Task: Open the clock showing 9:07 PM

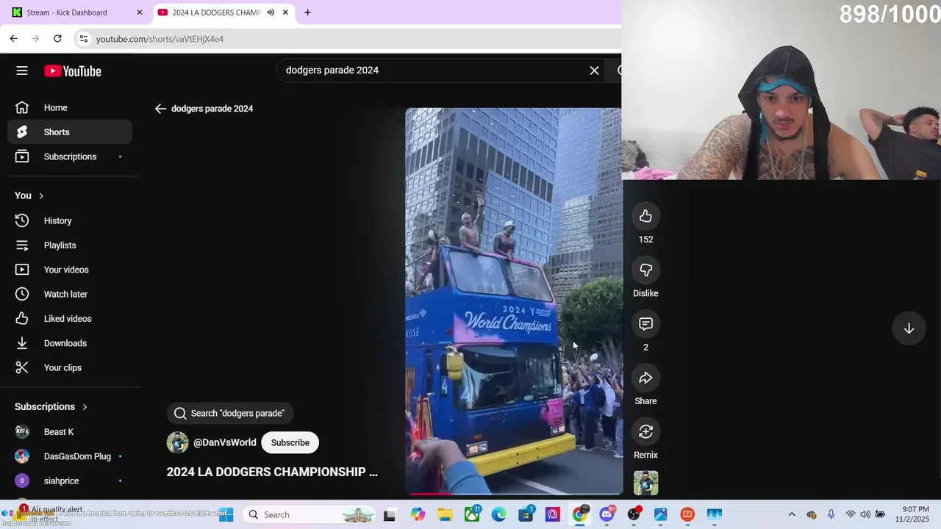Action: click(912, 514)
